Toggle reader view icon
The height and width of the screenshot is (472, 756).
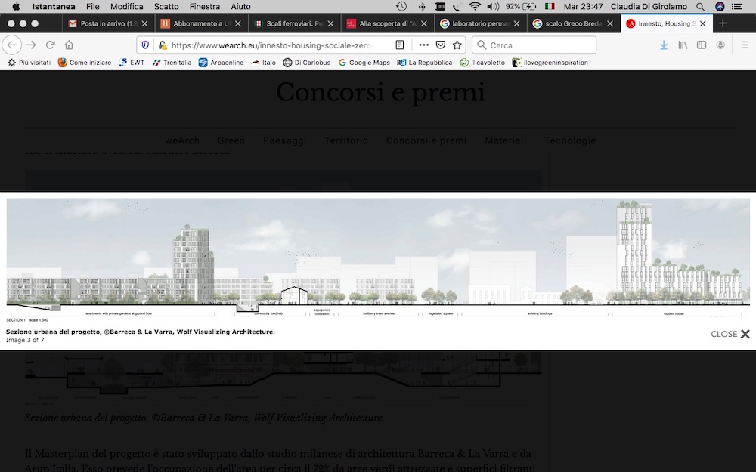click(400, 45)
